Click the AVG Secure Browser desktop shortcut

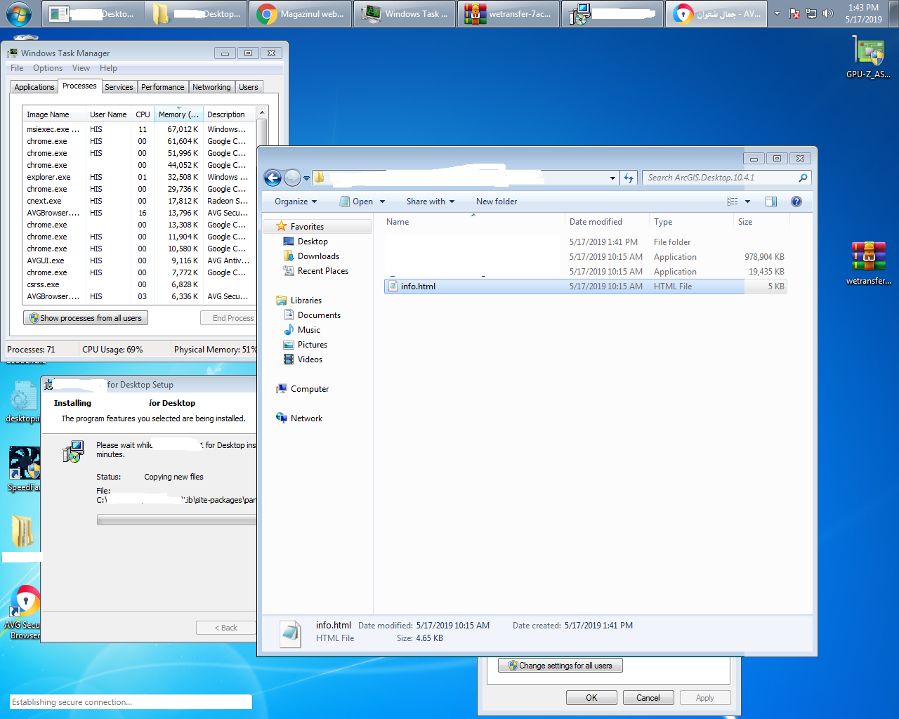click(24, 612)
